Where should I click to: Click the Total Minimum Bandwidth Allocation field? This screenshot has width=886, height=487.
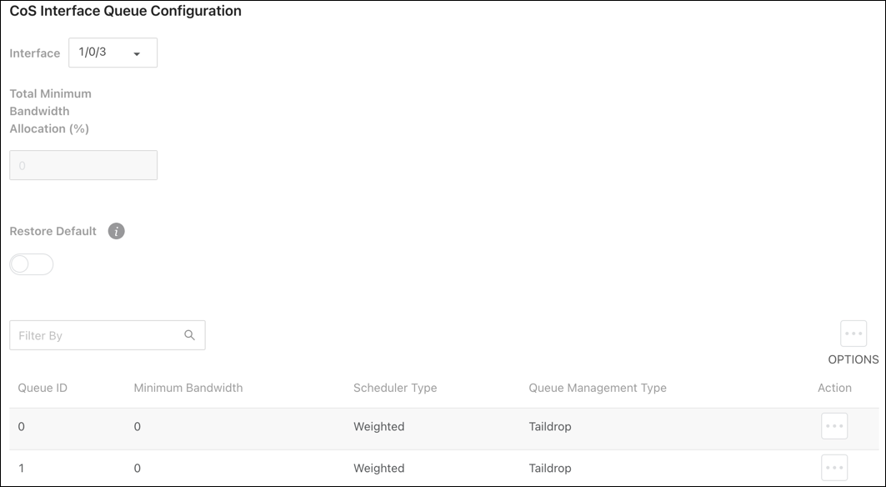(83, 165)
